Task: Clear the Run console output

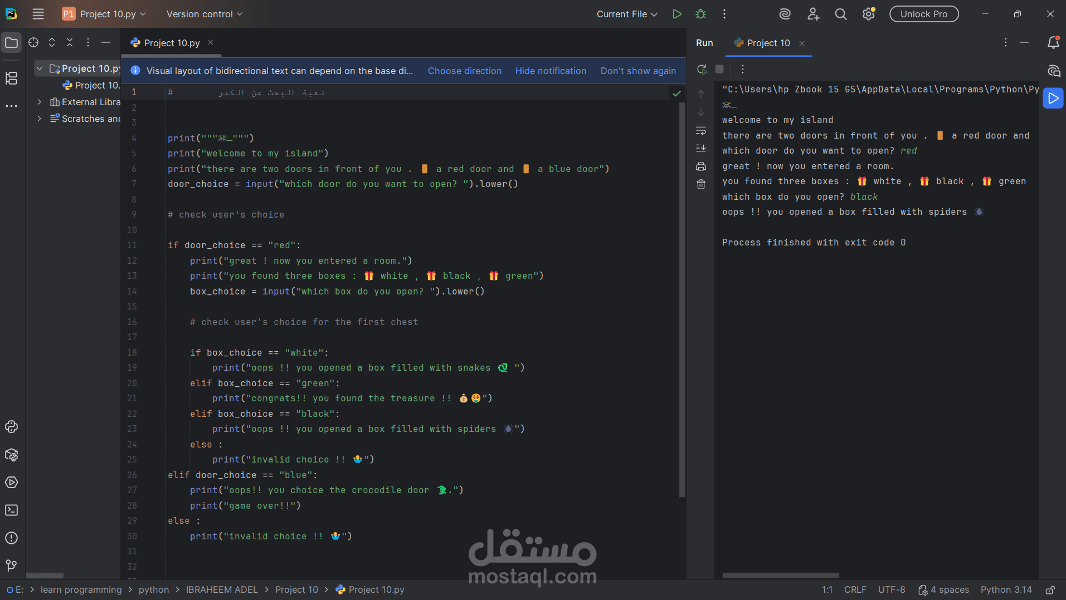Action: pos(700,184)
